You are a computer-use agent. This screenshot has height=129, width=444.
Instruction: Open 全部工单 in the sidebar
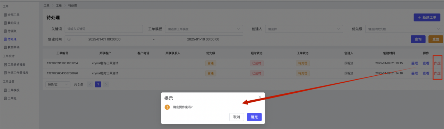(x=14, y=15)
